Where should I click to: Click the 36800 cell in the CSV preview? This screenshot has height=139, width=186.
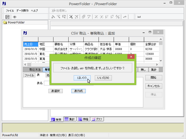click(x=151, y=59)
